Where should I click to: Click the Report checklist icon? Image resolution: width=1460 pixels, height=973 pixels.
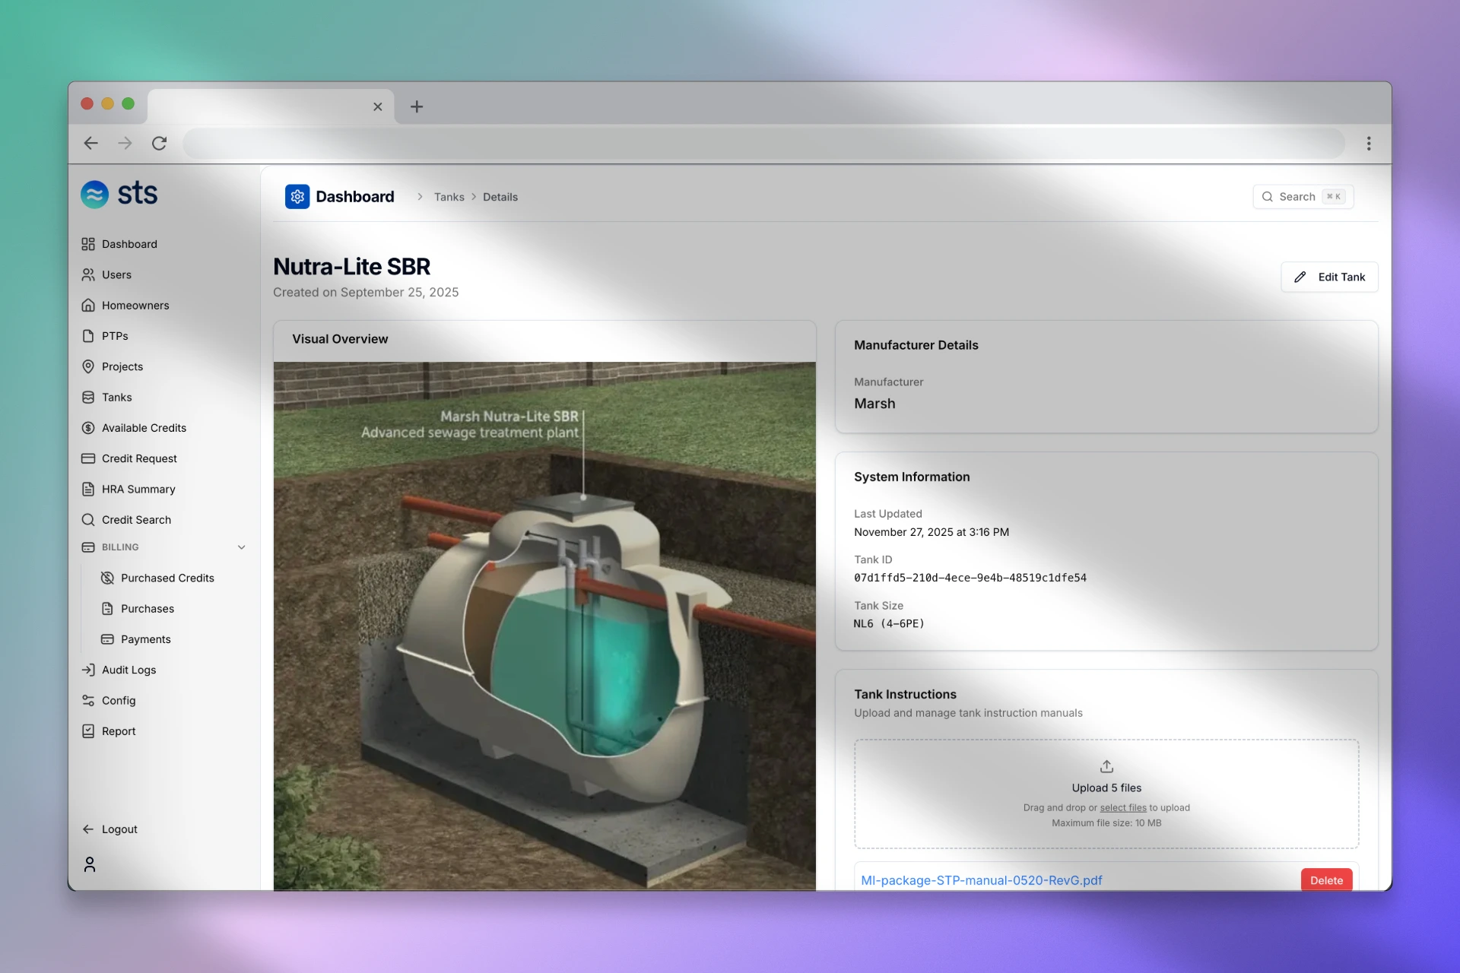click(x=88, y=731)
